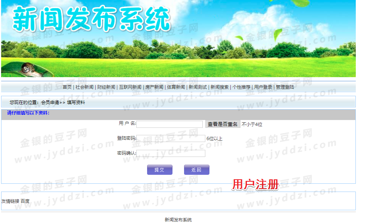Click the footer 新闻发布系统 text
Image resolution: width=367 pixels, height=224 pixels.
178,220
